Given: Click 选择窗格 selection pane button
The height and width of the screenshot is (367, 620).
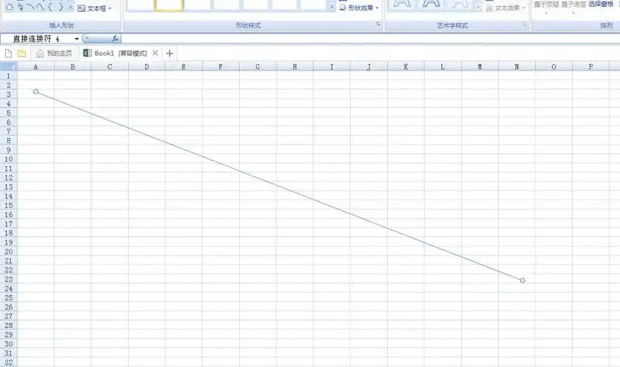Looking at the screenshot, I should point(601,4).
